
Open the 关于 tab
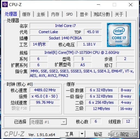click(x=119, y=14)
